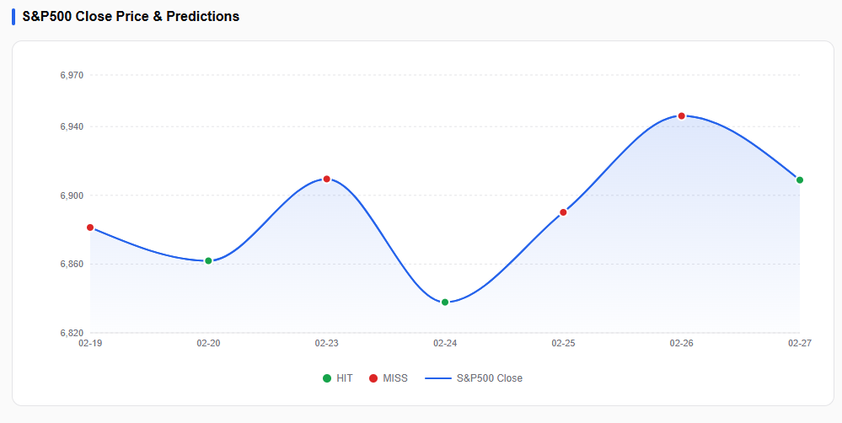Click the red data point at 02-19
This screenshot has height=423, width=842.
pos(90,228)
